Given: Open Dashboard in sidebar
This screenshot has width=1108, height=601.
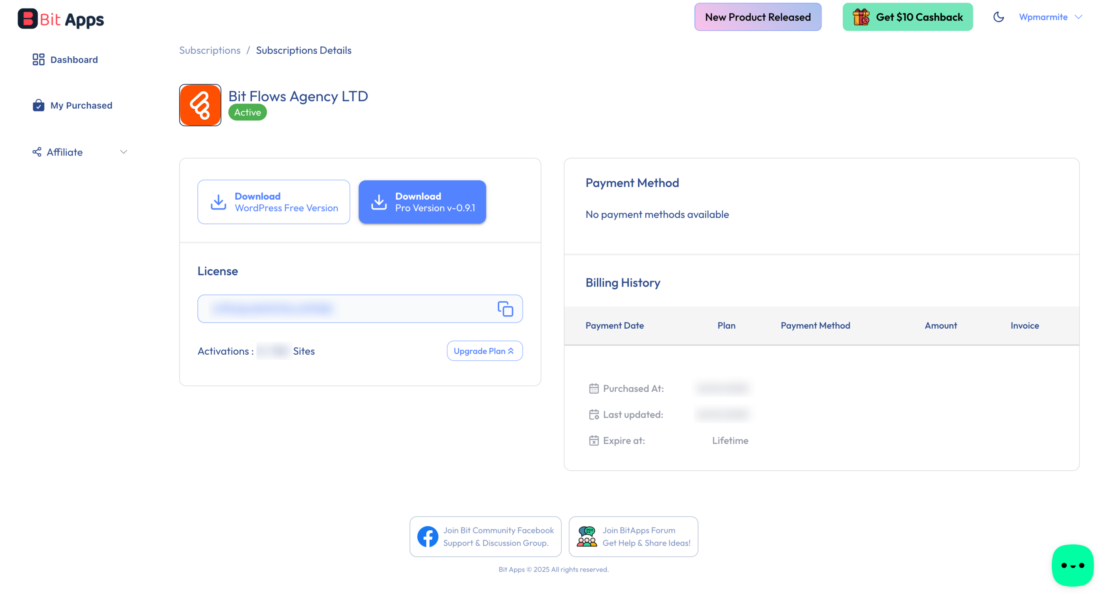Looking at the screenshot, I should pyautogui.click(x=65, y=59).
